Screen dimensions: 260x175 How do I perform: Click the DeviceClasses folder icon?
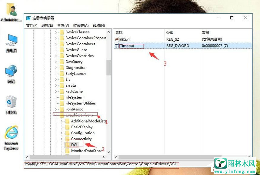62,32
